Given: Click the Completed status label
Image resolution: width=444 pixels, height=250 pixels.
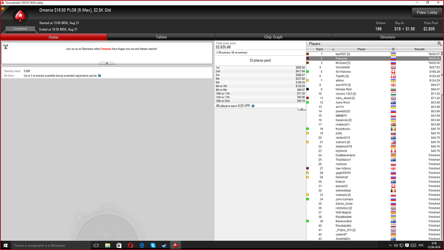Looking at the screenshot, I should (20, 29).
